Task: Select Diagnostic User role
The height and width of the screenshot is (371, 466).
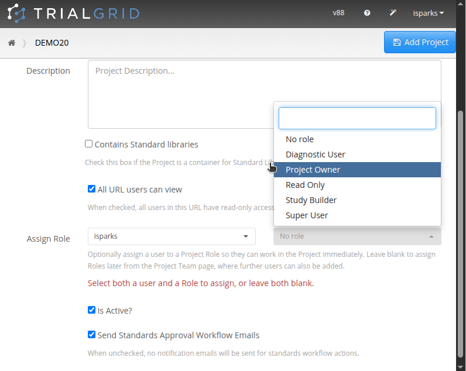Action: point(357,154)
